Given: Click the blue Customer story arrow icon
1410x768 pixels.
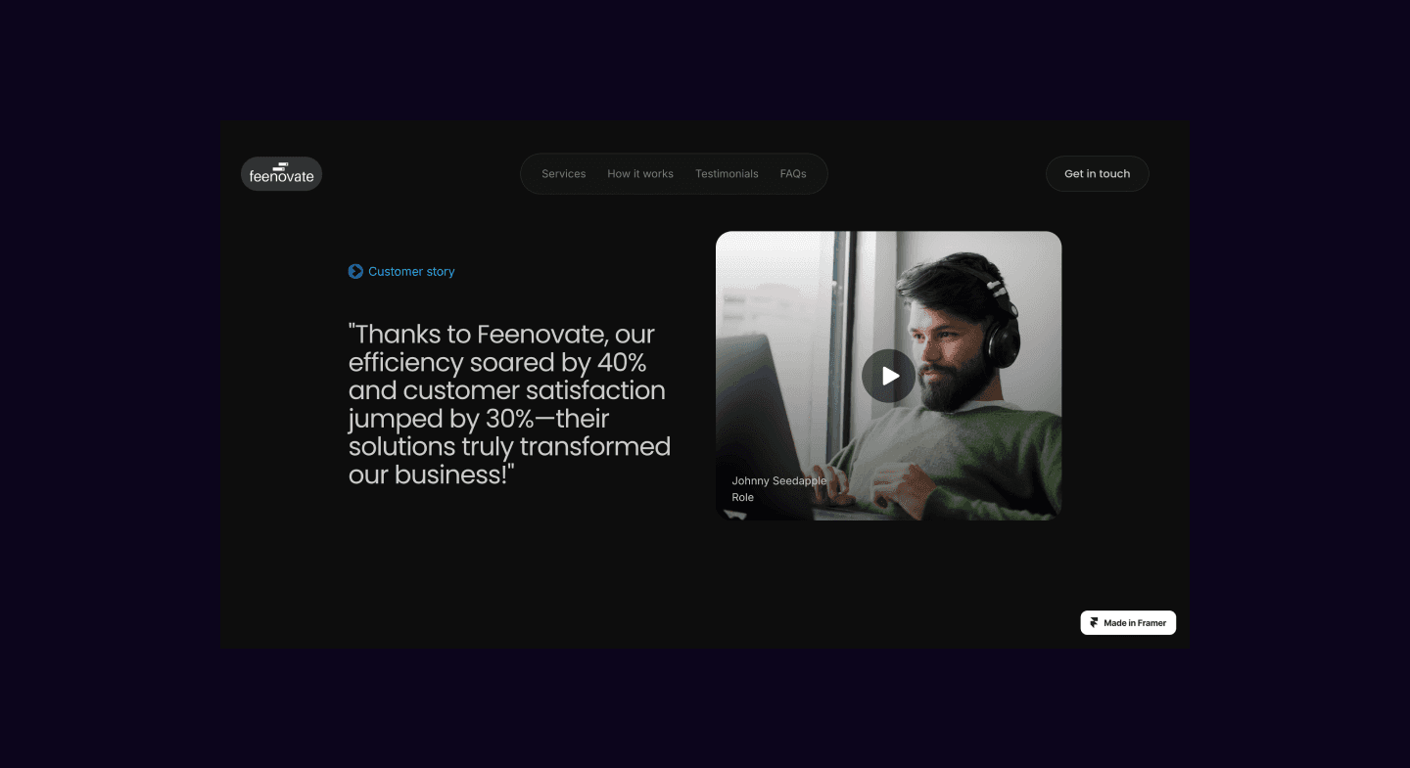Looking at the screenshot, I should pos(355,271).
